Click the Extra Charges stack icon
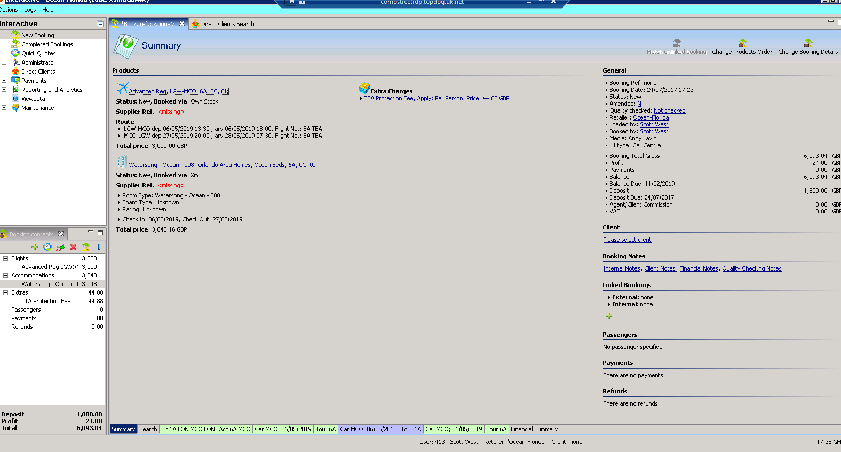Screen dimensions: 841x452 pos(364,88)
